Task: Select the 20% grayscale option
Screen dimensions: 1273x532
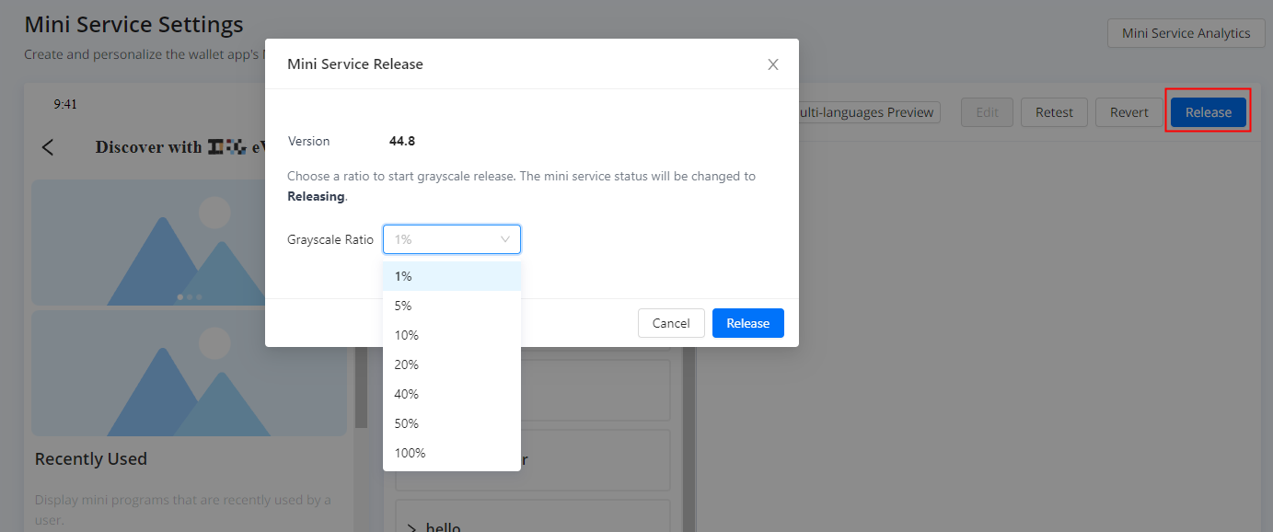Action: click(451, 364)
